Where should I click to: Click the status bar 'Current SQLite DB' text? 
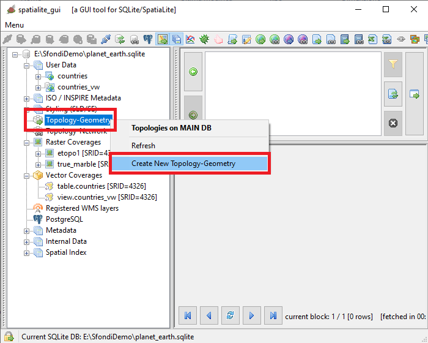coord(108,337)
